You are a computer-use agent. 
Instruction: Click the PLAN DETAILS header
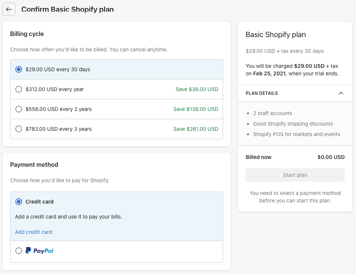click(262, 93)
